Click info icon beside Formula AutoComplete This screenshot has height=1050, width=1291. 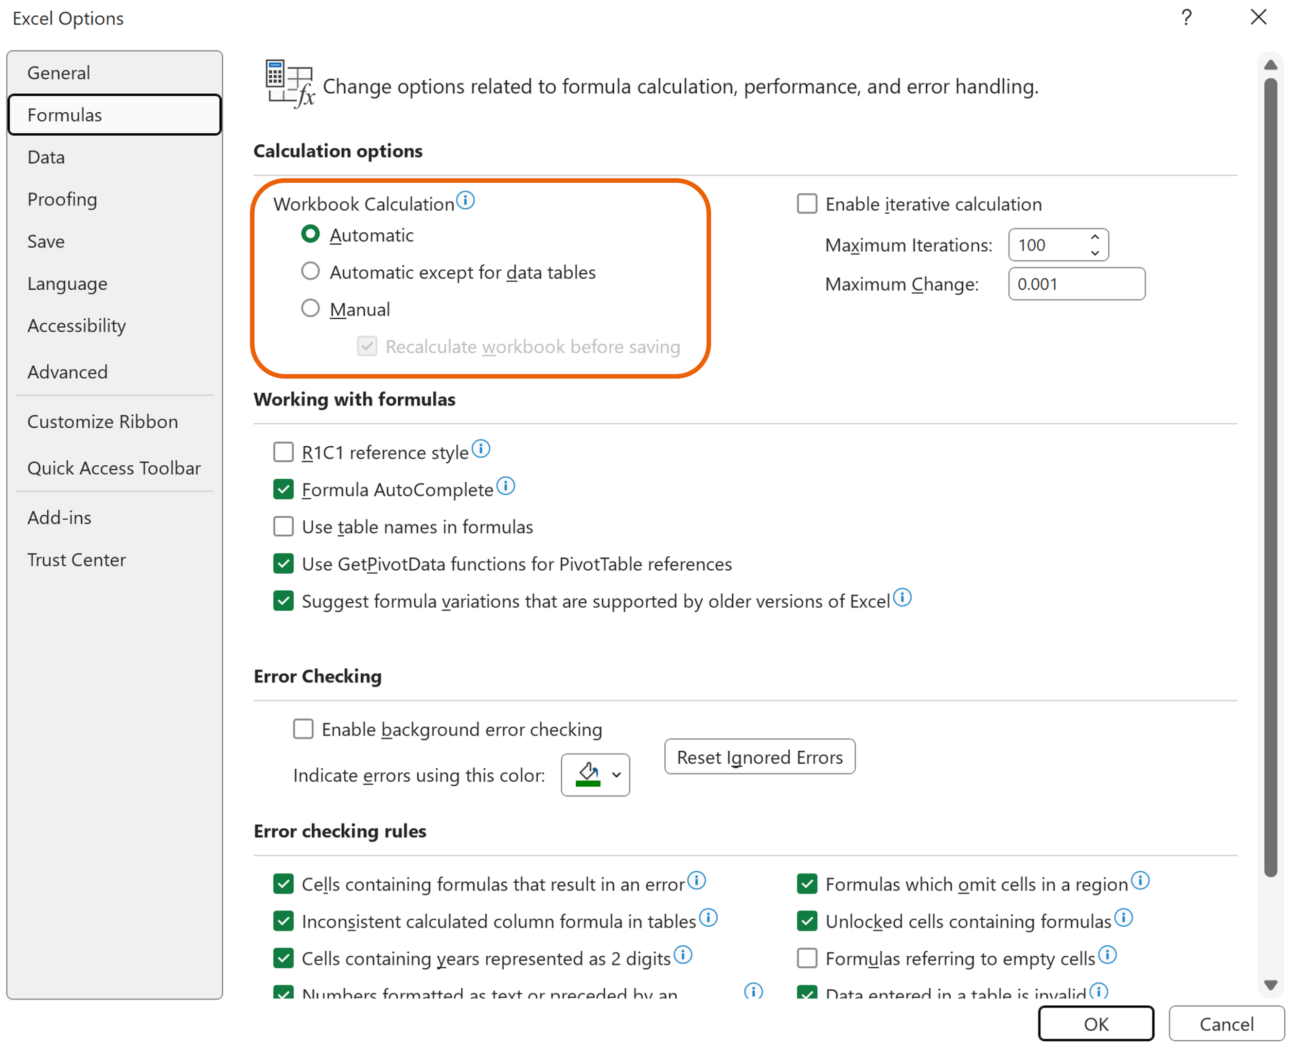coord(506,486)
